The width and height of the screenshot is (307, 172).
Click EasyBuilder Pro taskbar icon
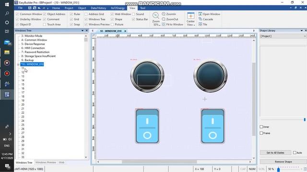(x=7, y=95)
